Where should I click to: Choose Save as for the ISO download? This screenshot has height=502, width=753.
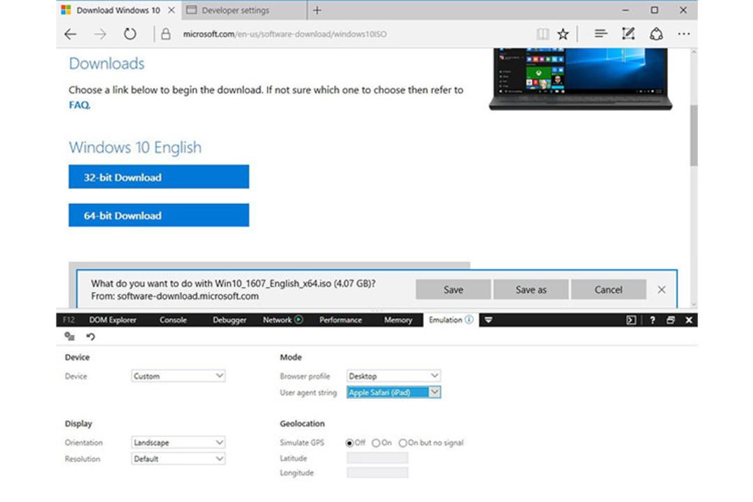click(x=531, y=289)
